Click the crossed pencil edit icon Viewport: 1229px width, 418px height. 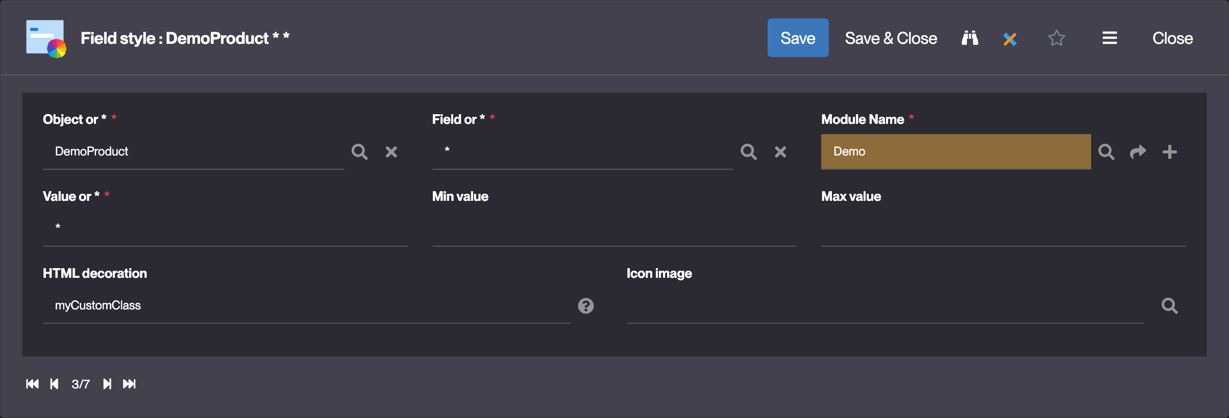point(1010,39)
